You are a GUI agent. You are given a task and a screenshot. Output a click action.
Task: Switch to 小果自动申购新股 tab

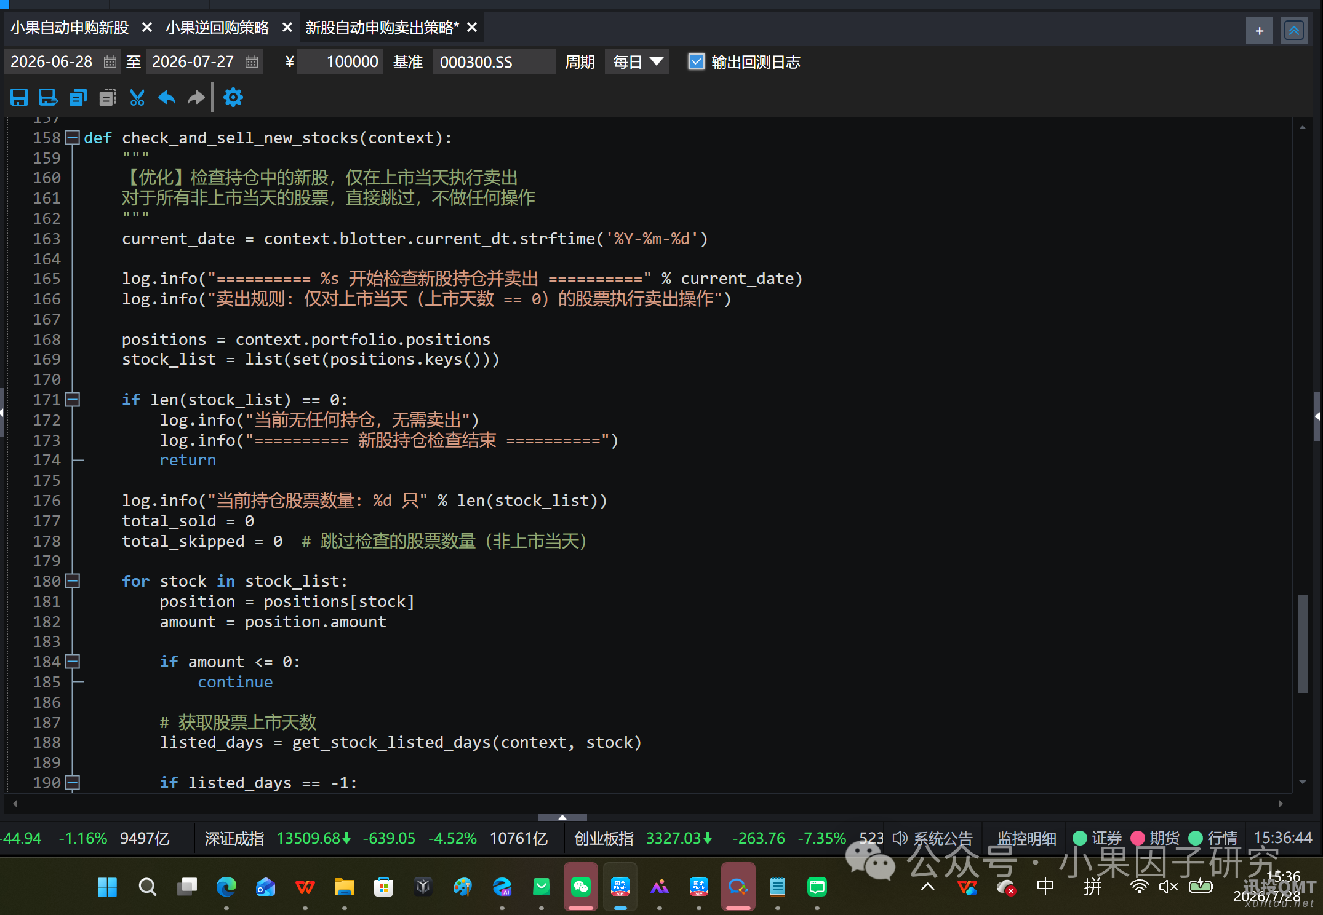click(70, 28)
